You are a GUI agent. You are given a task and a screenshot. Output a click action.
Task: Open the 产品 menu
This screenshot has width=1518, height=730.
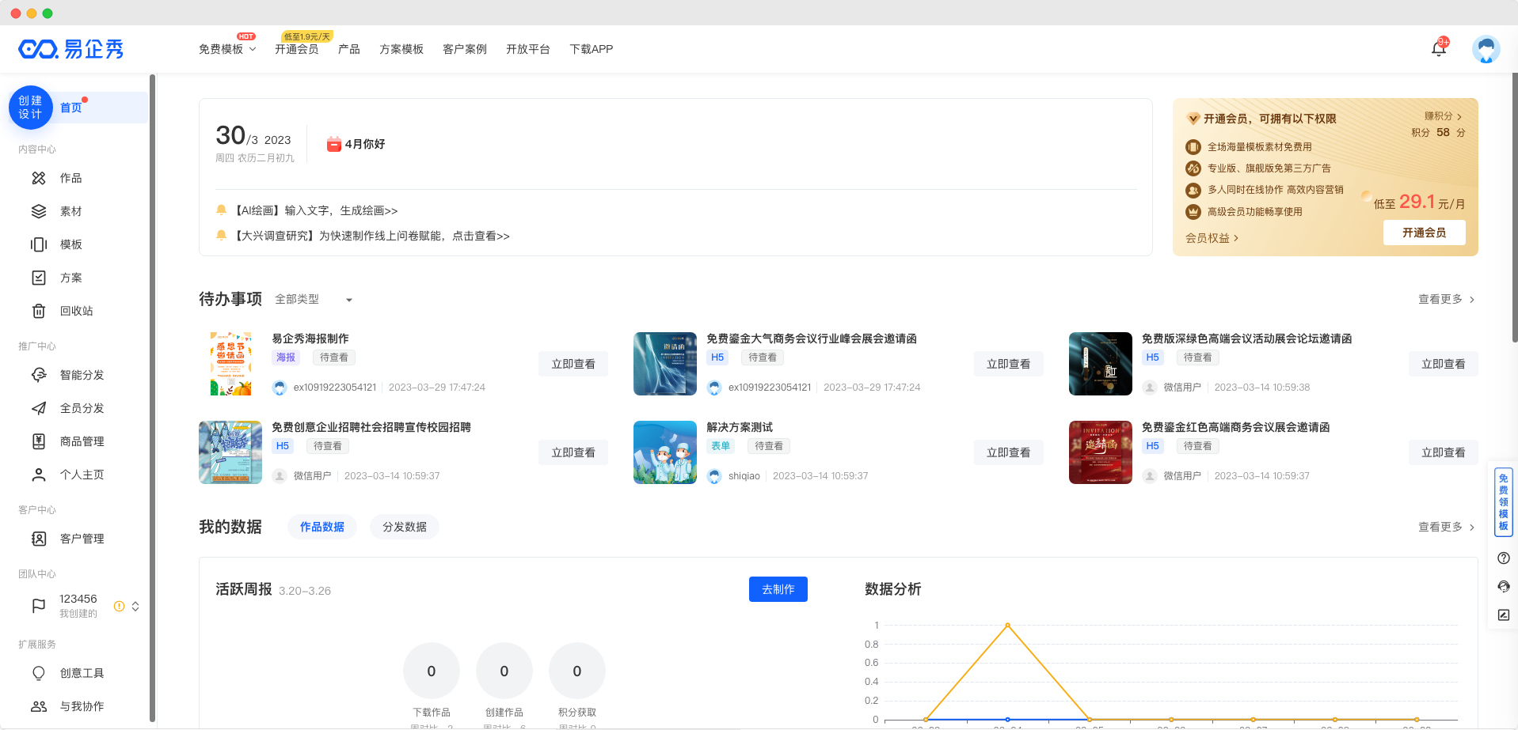coord(349,49)
